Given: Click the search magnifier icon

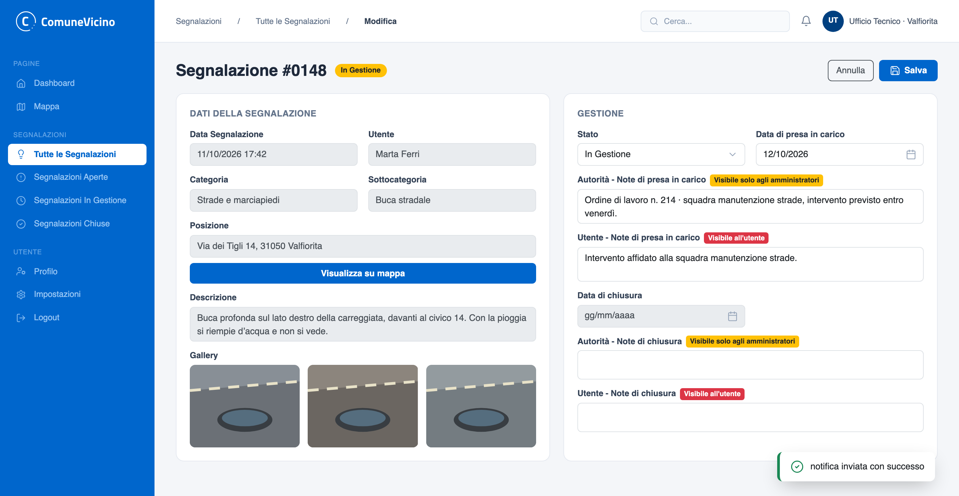Looking at the screenshot, I should click(654, 21).
